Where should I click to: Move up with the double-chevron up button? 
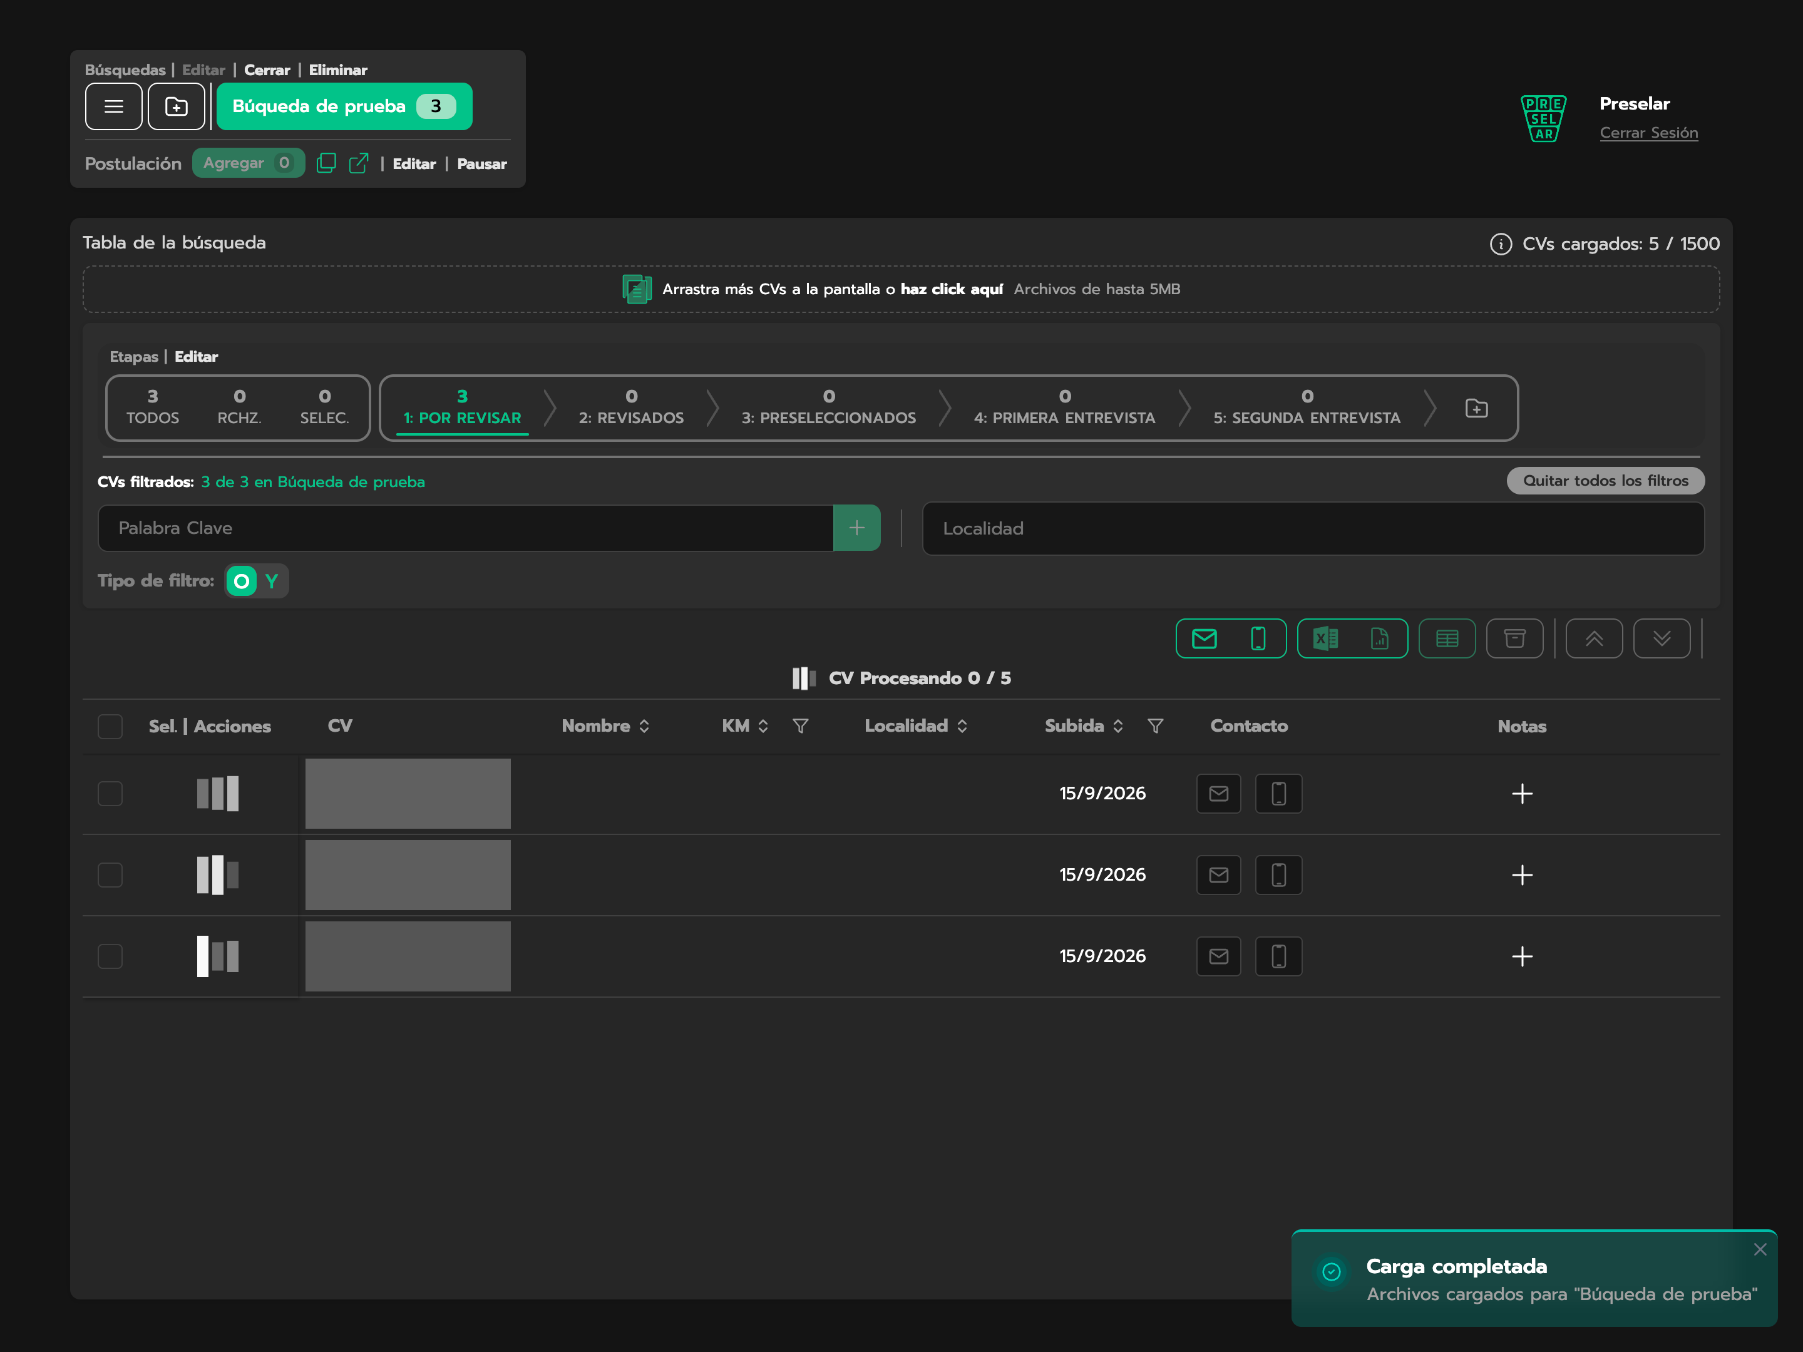[1593, 638]
